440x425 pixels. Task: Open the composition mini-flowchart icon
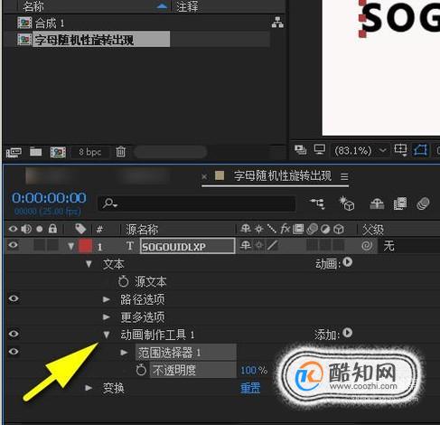pos(317,203)
